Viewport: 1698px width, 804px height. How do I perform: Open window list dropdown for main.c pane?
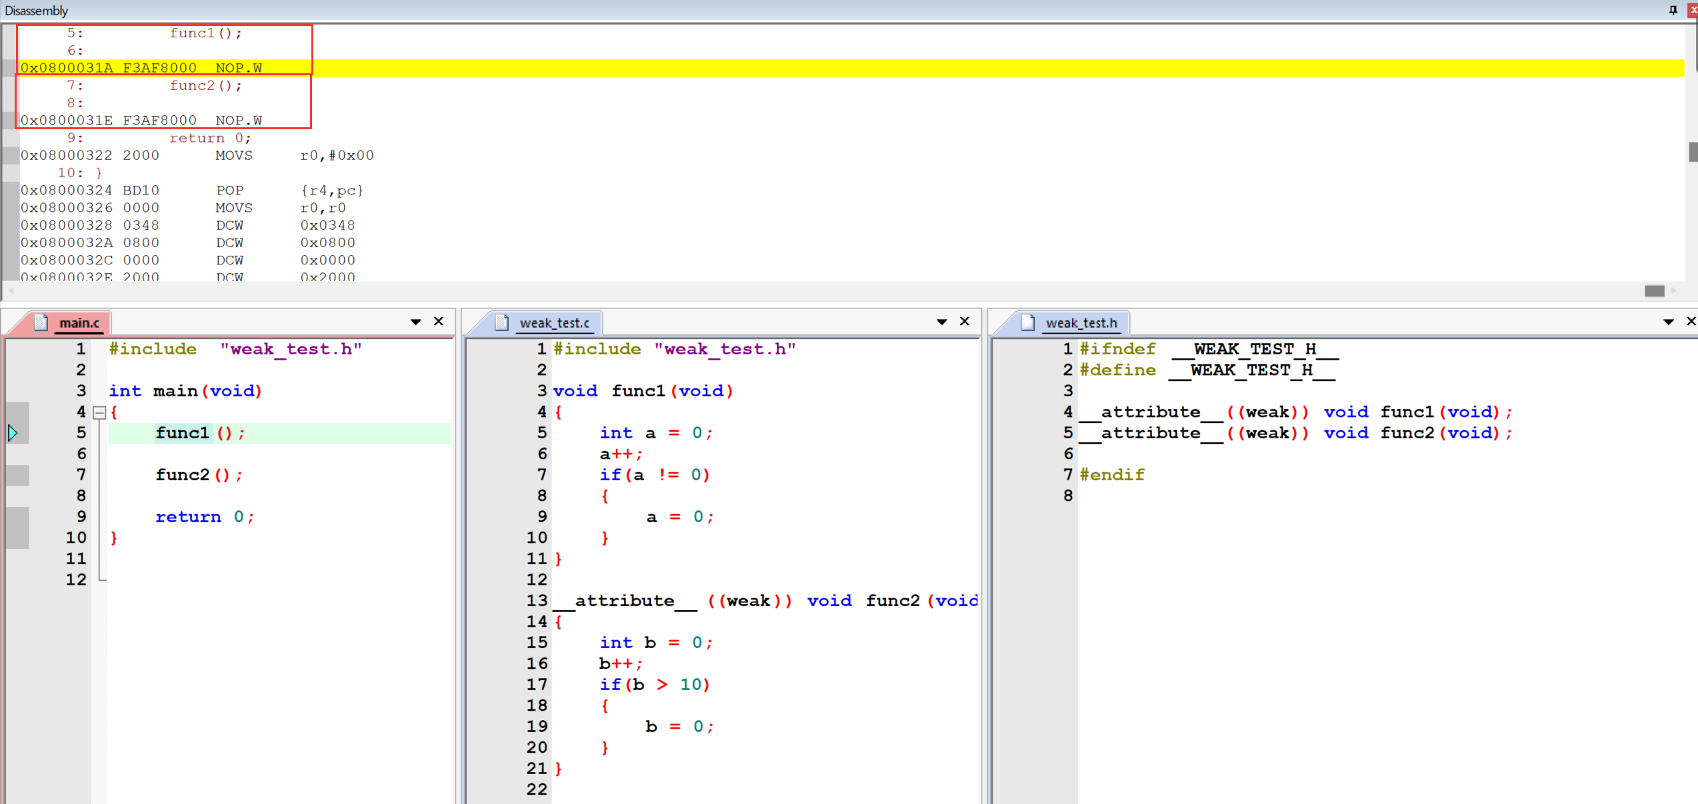coord(416,322)
